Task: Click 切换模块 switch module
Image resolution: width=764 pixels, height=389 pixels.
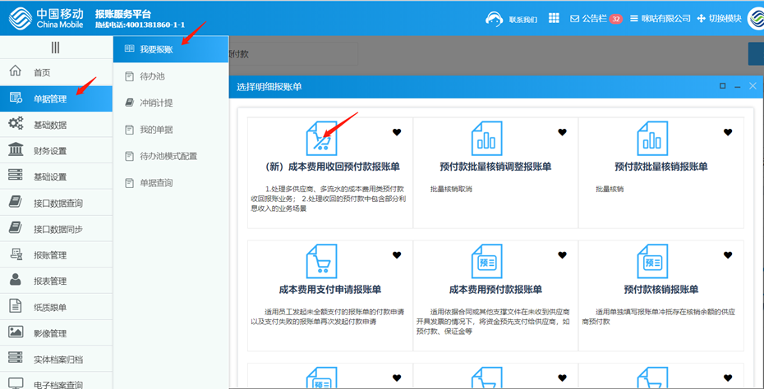Action: point(720,19)
